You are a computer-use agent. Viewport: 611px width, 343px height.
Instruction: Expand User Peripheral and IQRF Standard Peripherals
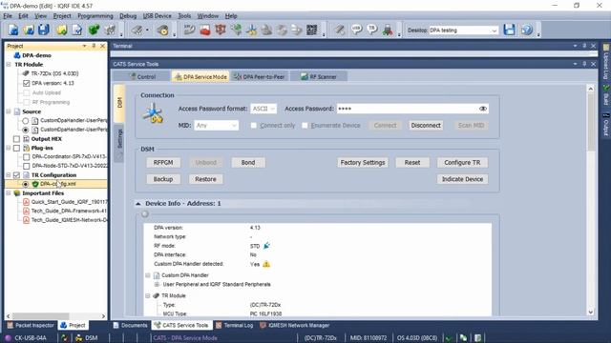pyautogui.click(x=157, y=284)
